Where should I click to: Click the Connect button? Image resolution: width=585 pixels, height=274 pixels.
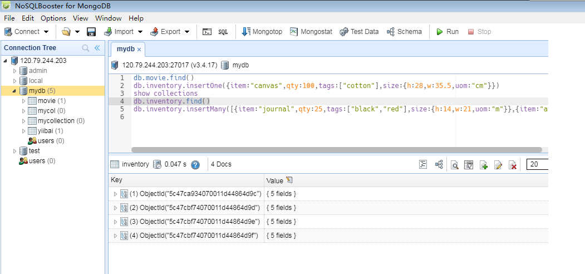[x=22, y=32]
